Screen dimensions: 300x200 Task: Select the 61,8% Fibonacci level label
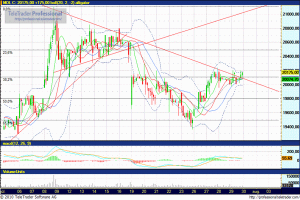[6, 122]
